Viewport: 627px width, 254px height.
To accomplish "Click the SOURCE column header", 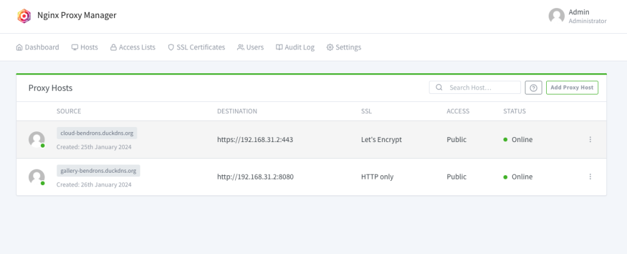I will coord(69,111).
